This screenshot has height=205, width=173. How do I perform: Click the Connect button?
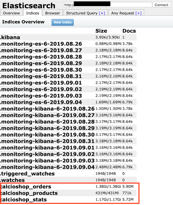click(x=161, y=5)
